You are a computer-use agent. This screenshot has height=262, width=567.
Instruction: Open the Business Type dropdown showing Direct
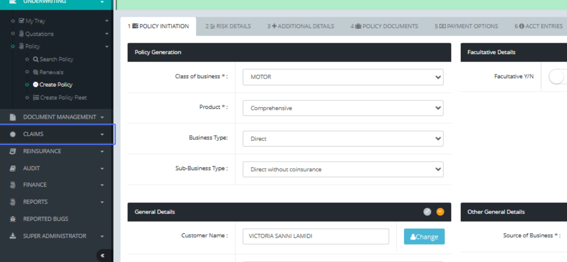click(x=343, y=139)
